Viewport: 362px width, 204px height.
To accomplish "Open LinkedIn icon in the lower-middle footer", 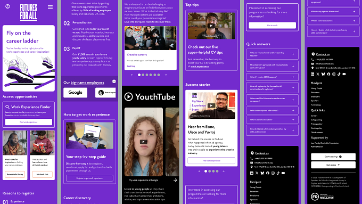I will (252, 173).
